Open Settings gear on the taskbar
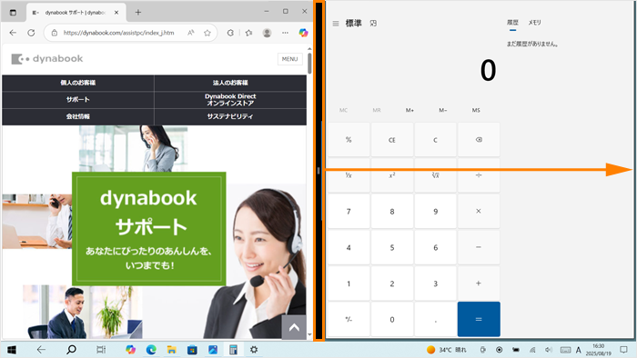Viewport: 637px width, 358px height. point(254,350)
